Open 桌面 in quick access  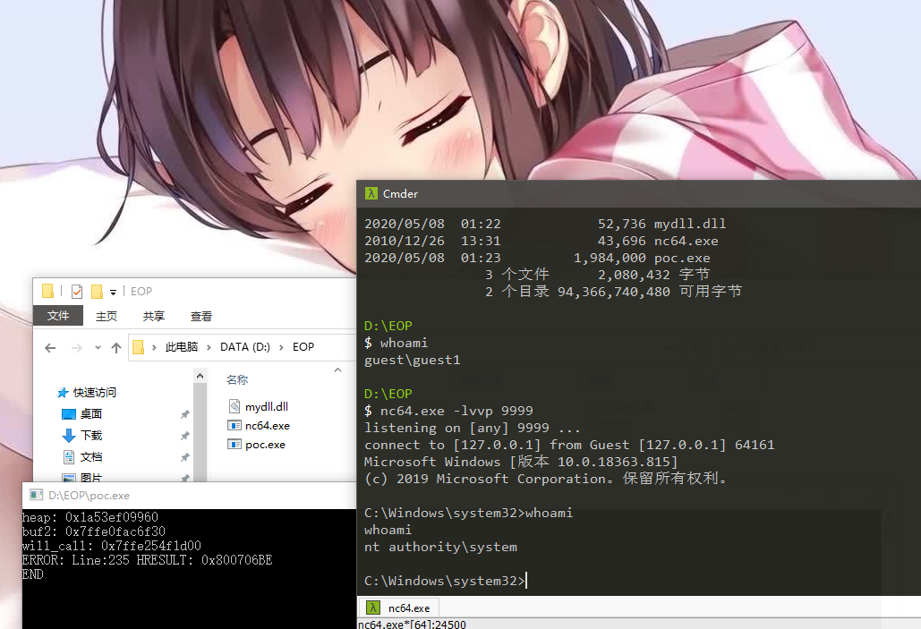click(91, 414)
